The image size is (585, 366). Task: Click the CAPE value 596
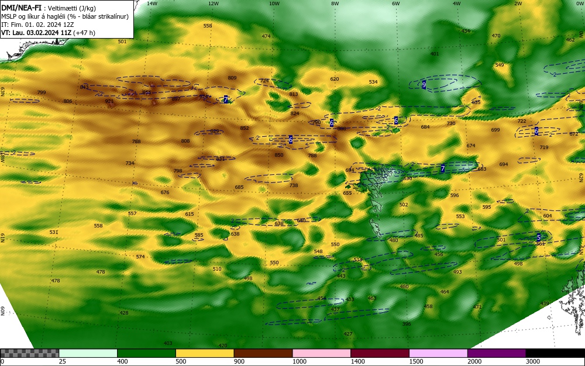tap(455, 195)
